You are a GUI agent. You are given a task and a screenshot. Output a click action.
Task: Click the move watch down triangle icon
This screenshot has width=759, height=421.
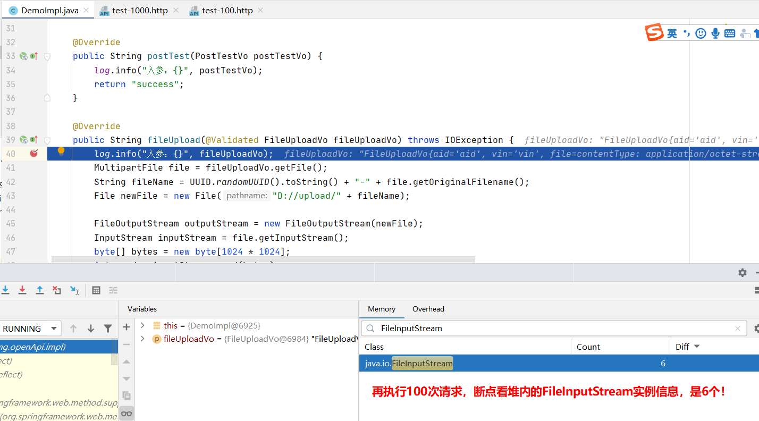click(x=126, y=378)
